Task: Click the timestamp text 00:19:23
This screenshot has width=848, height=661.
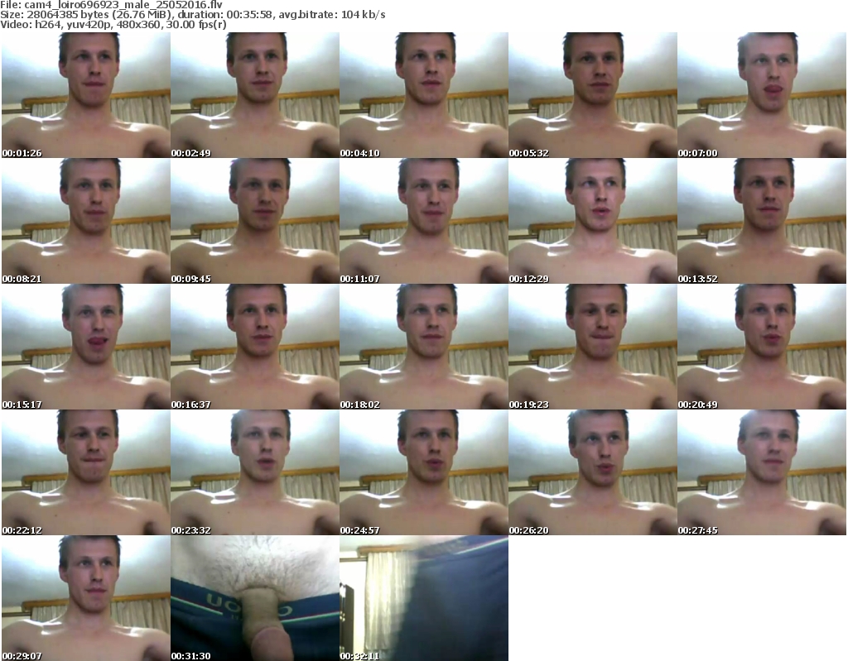Action: tap(528, 405)
